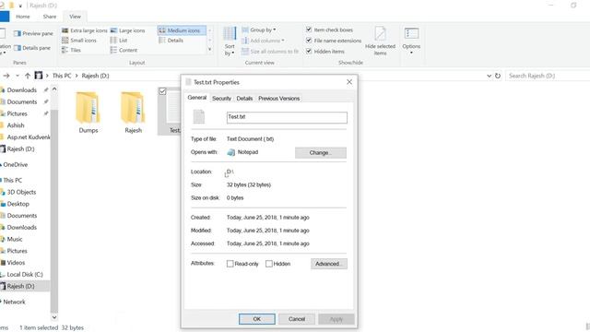Expand the Group by dropdown
590x332 pixels.
coord(259,30)
